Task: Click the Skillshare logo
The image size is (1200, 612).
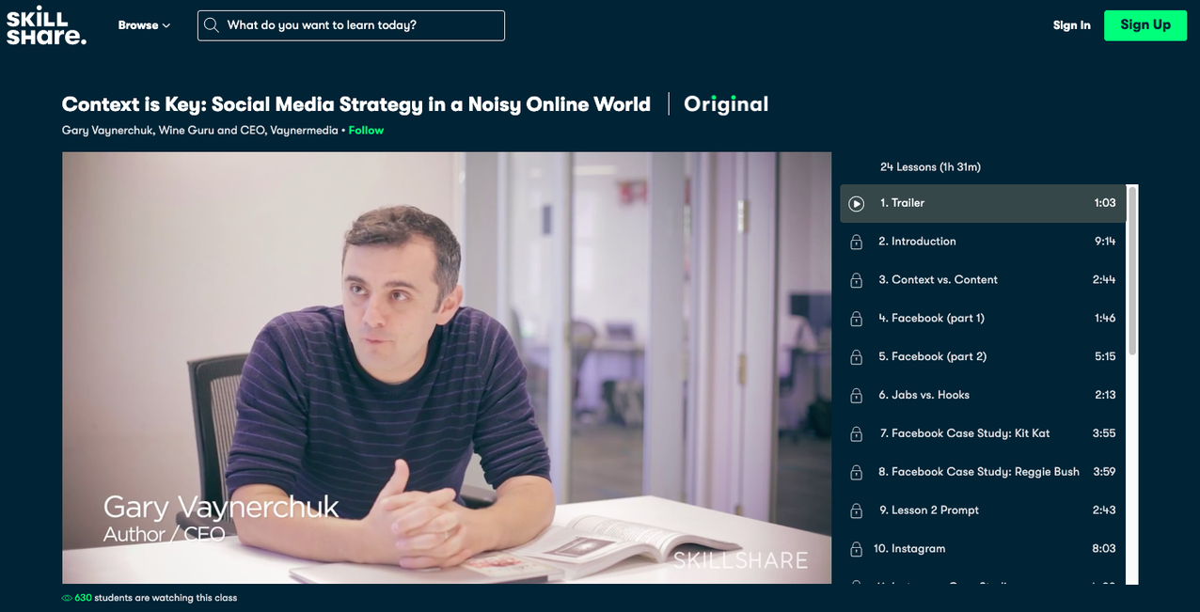Action: click(46, 25)
